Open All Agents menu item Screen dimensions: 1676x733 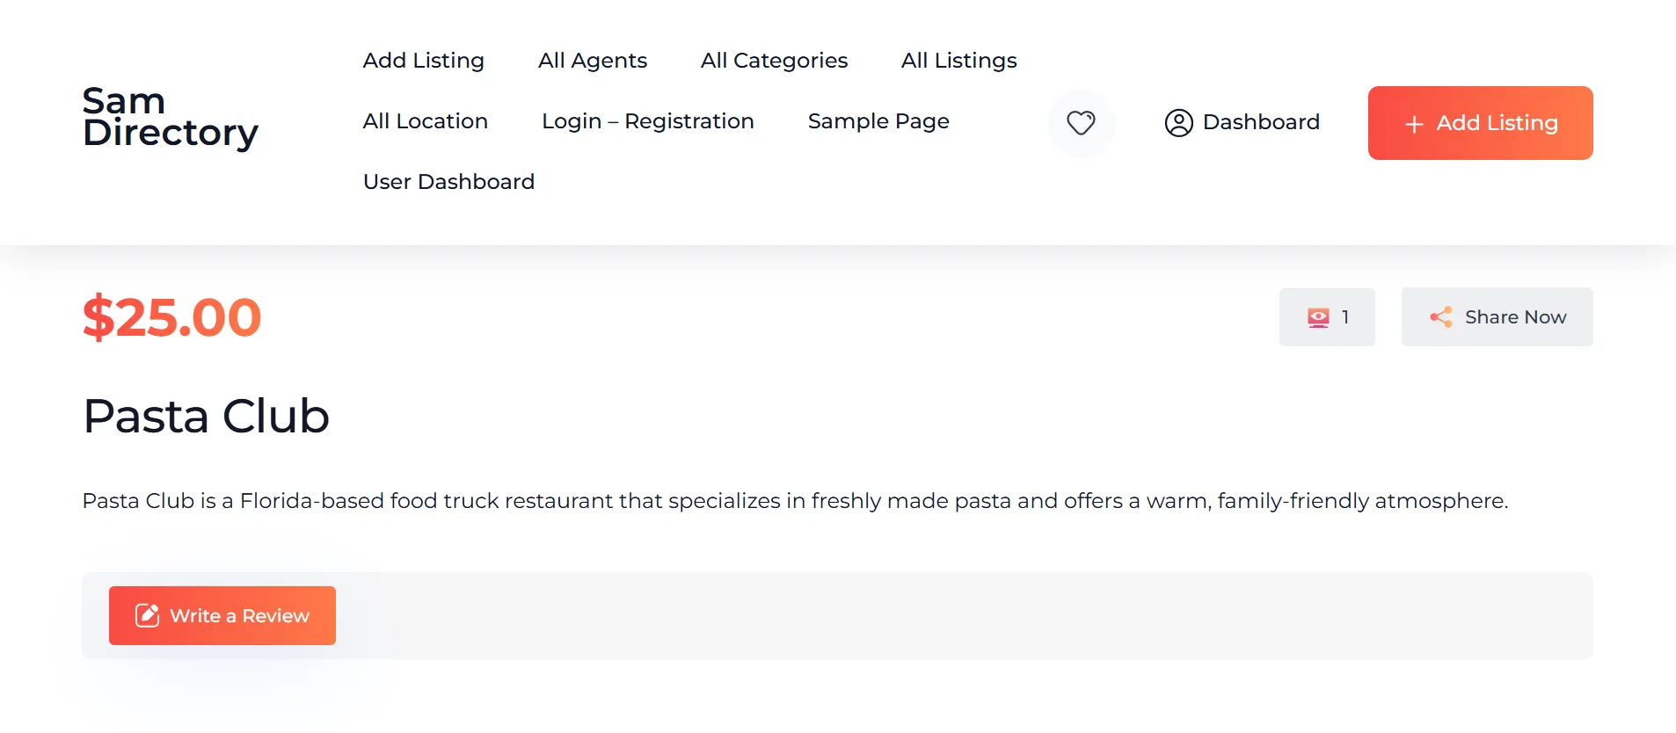(592, 61)
